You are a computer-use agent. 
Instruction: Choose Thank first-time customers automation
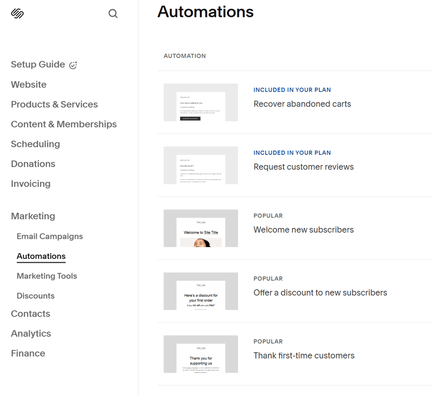coord(304,356)
